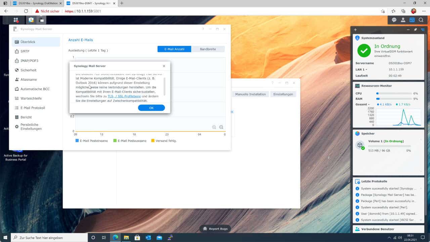Open IMAP/POP3 settings in sidebar

click(x=36, y=61)
